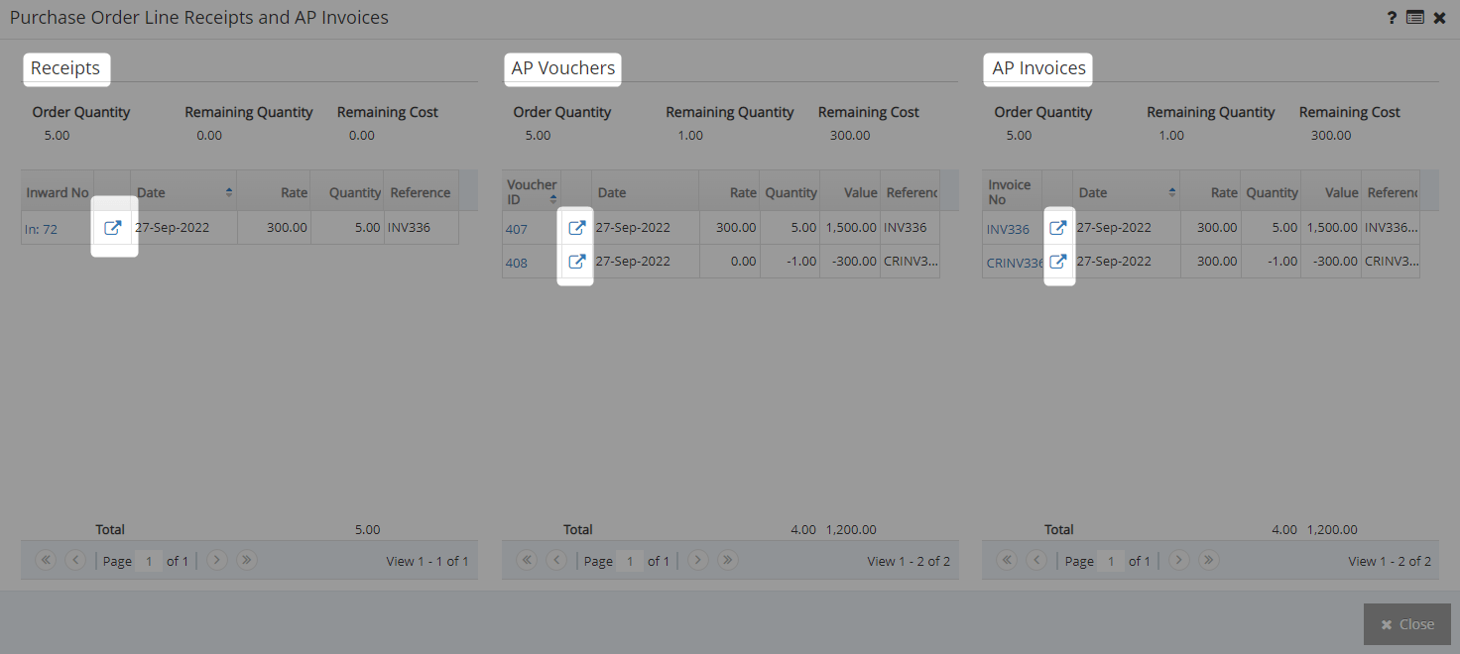Image resolution: width=1460 pixels, height=654 pixels.
Task: Open invoice INV336 via its external link icon
Action: (x=1058, y=227)
